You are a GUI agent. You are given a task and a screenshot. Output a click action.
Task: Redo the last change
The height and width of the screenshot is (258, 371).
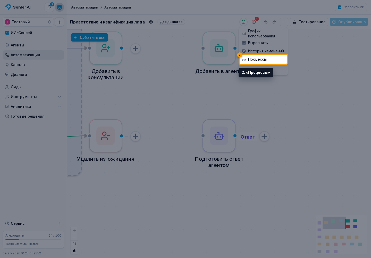(x=274, y=22)
